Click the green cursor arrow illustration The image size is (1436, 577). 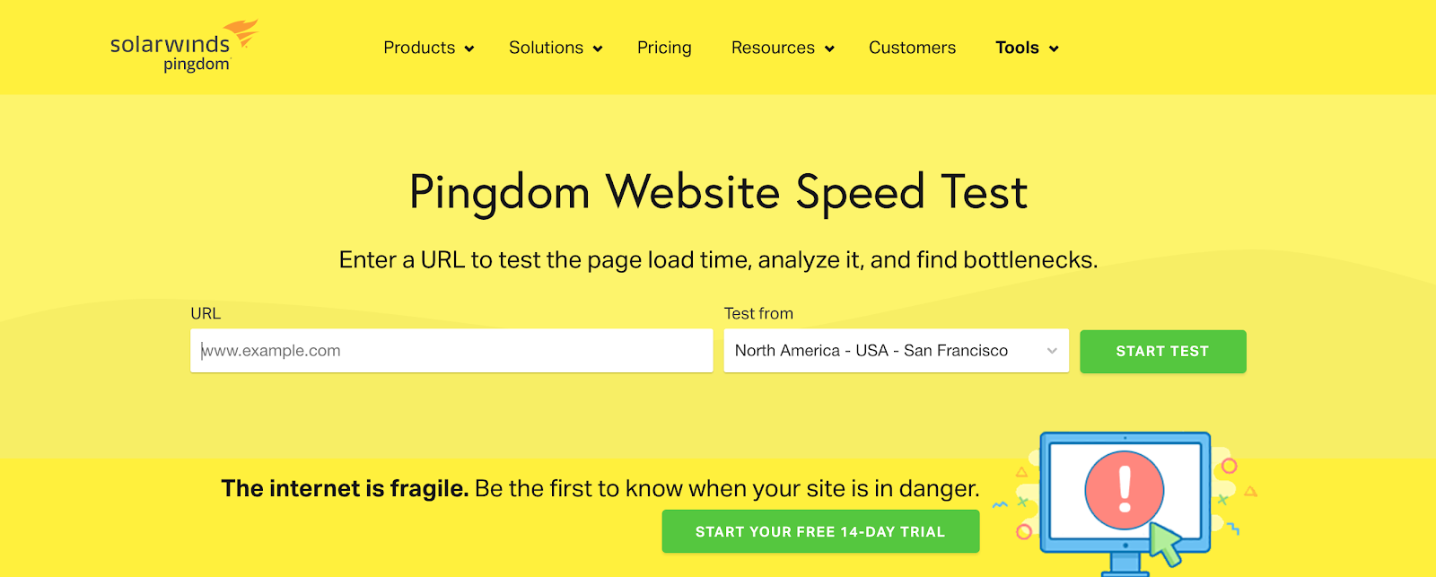1166,544
